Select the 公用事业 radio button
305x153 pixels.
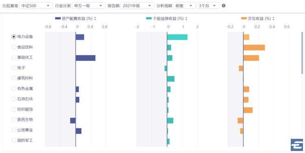click(14, 130)
